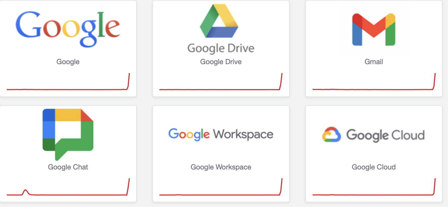448x207 pixels.
Task: Inspect the Gmail outage sparkline graph
Action: coord(374,82)
